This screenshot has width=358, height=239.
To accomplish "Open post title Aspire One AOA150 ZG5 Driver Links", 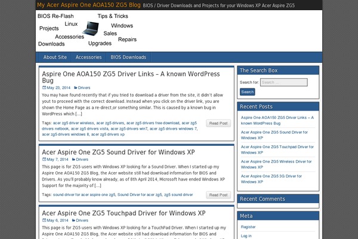I will [x=131, y=77].
